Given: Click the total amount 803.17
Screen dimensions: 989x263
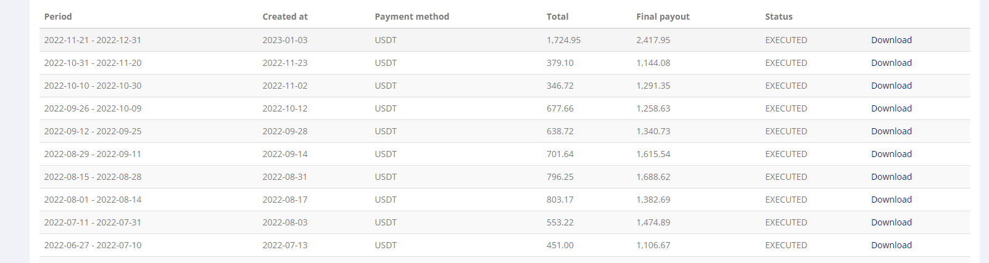Looking at the screenshot, I should tap(560, 200).
